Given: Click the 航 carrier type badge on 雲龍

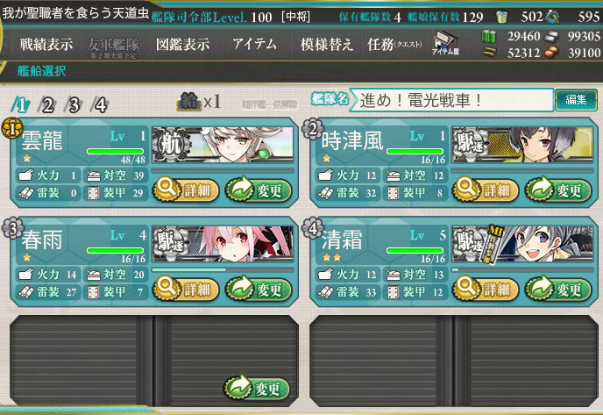Looking at the screenshot, I should point(170,145).
